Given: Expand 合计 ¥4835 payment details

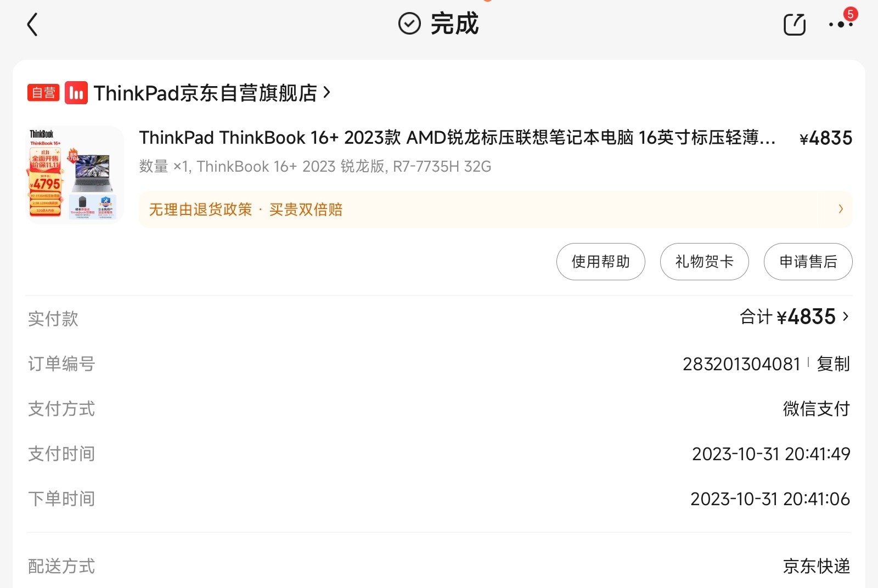Looking at the screenshot, I should coord(795,317).
